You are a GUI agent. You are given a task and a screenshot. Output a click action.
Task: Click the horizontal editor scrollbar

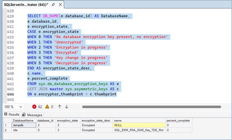pyautogui.click(x=151, y=107)
